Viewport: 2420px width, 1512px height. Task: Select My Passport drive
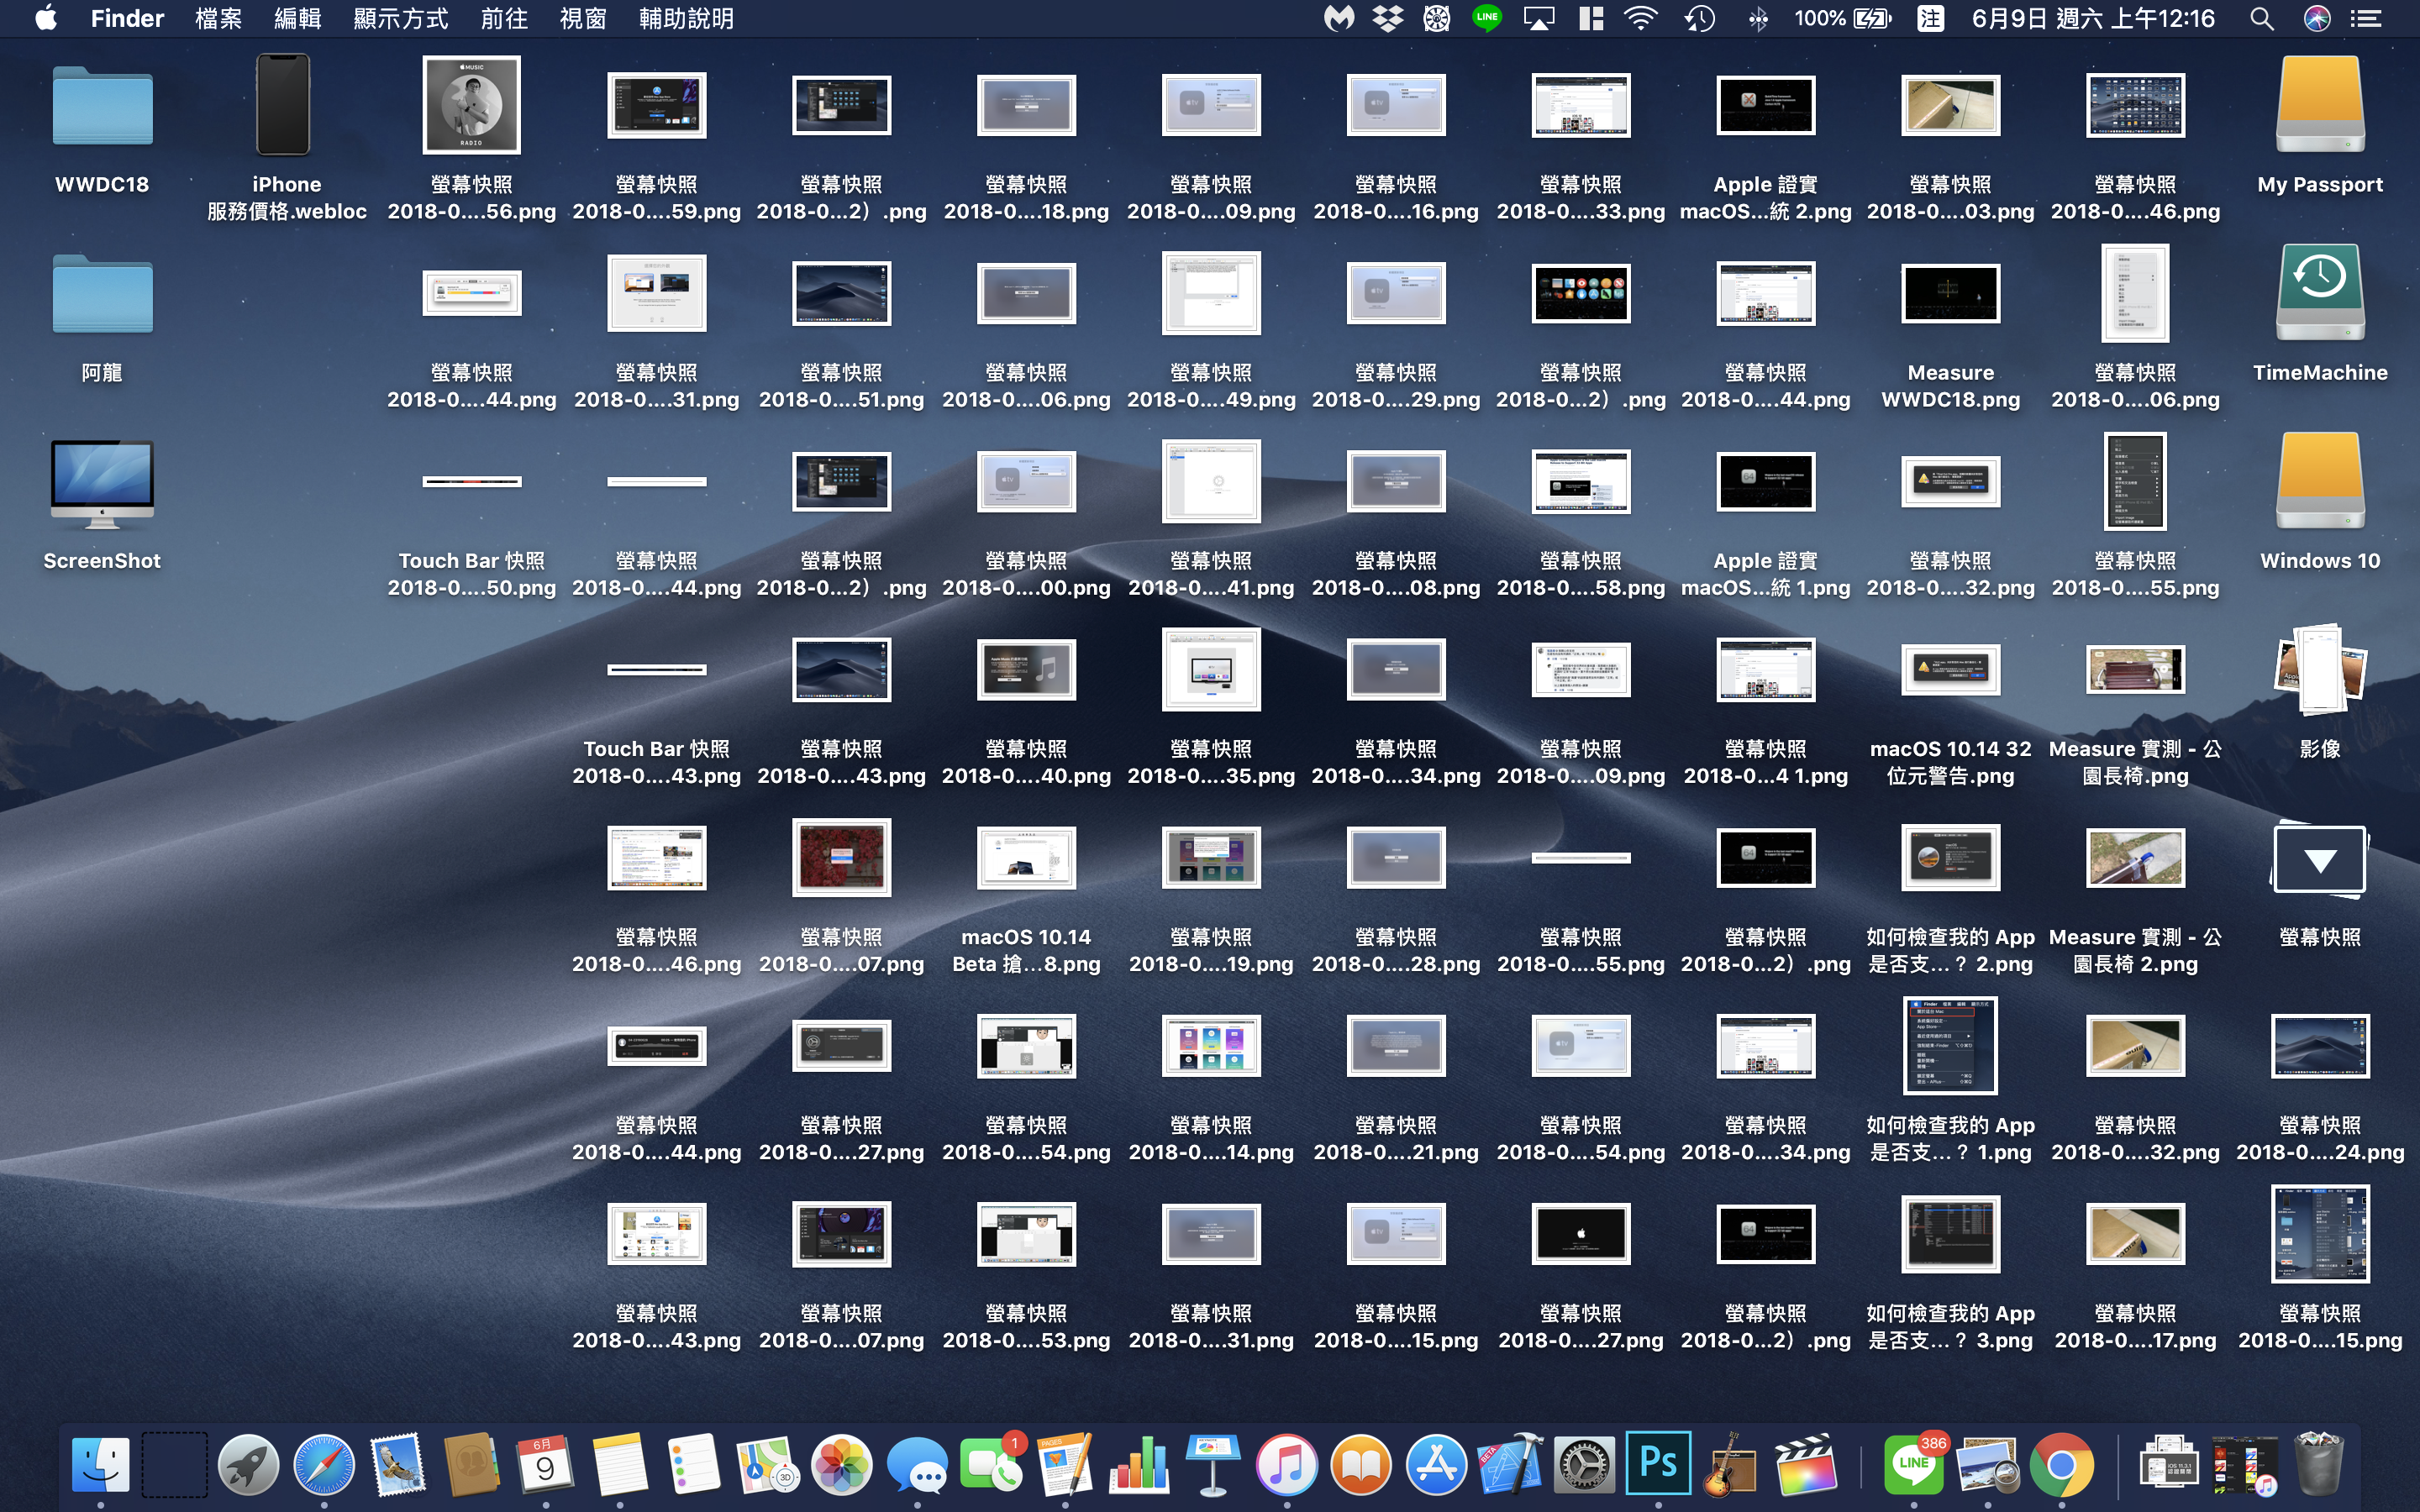pos(2320,104)
